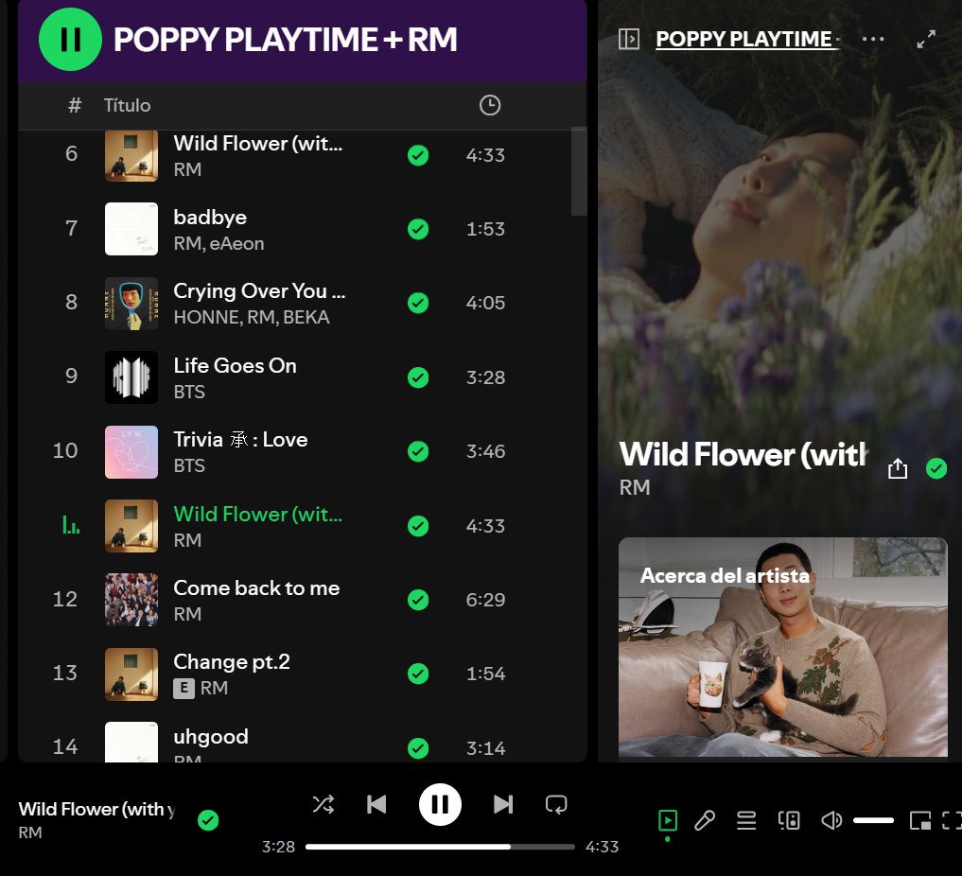
Task: Toggle shuffle in player bar
Action: 324,803
